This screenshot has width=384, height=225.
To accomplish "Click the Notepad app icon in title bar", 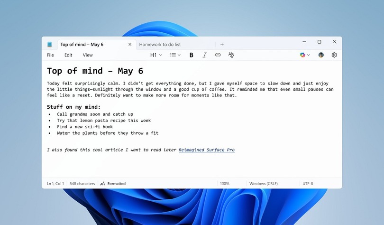I will click(49, 44).
